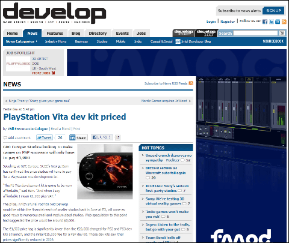Click the Facebook Like button
Viewport: 289px width, 243px height.
point(102,137)
